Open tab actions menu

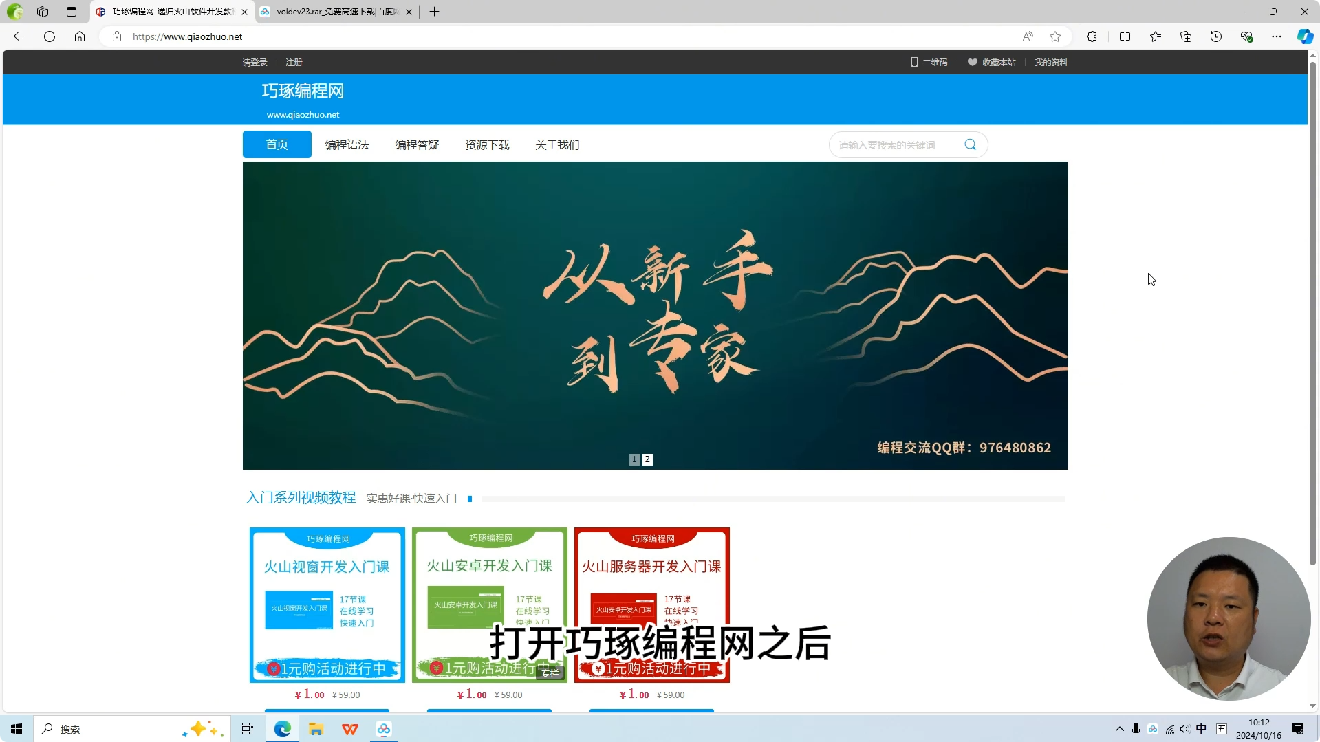pyautogui.click(x=72, y=12)
